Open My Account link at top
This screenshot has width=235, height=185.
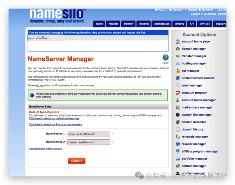pyautogui.click(x=176, y=10)
